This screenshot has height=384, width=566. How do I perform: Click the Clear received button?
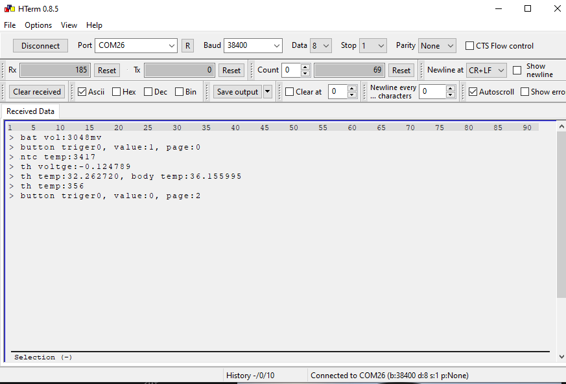(x=37, y=92)
